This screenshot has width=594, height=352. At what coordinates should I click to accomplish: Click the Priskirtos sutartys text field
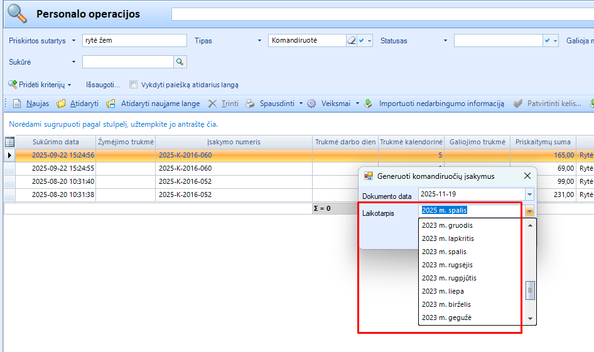point(134,41)
